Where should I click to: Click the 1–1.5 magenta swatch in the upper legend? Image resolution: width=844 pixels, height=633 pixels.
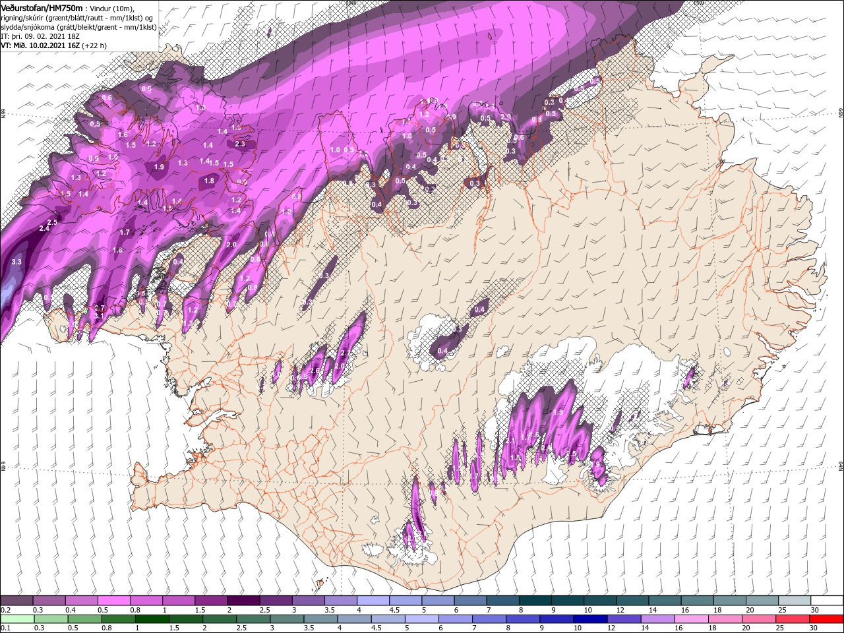pyautogui.click(x=178, y=601)
